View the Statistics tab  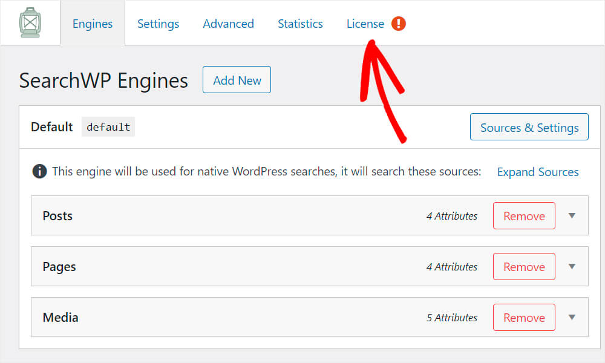coord(300,24)
